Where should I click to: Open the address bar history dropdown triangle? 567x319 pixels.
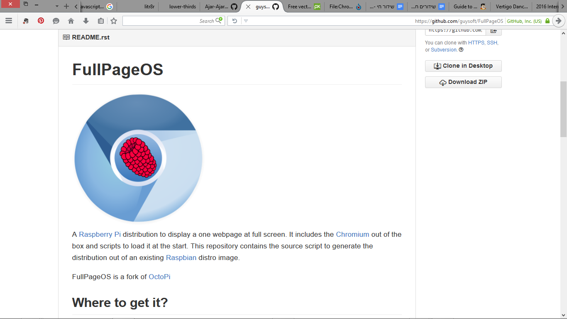tap(246, 21)
